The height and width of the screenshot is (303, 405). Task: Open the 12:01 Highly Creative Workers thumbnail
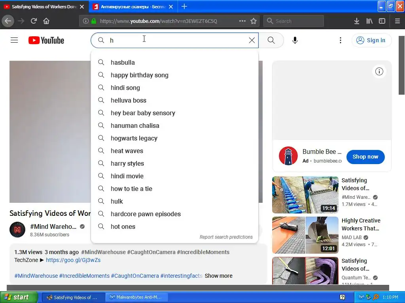pos(305,235)
